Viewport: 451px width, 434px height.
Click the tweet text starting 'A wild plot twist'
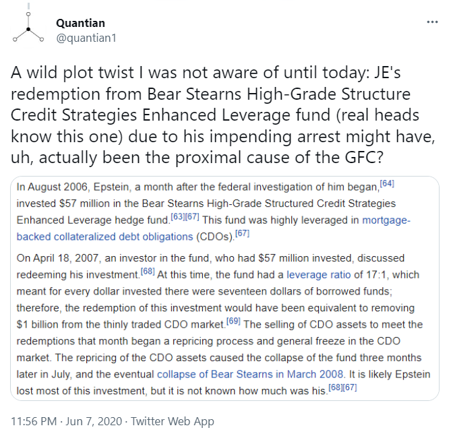pos(223,115)
